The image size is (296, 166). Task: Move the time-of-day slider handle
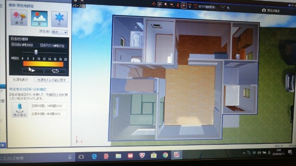click(x=36, y=52)
